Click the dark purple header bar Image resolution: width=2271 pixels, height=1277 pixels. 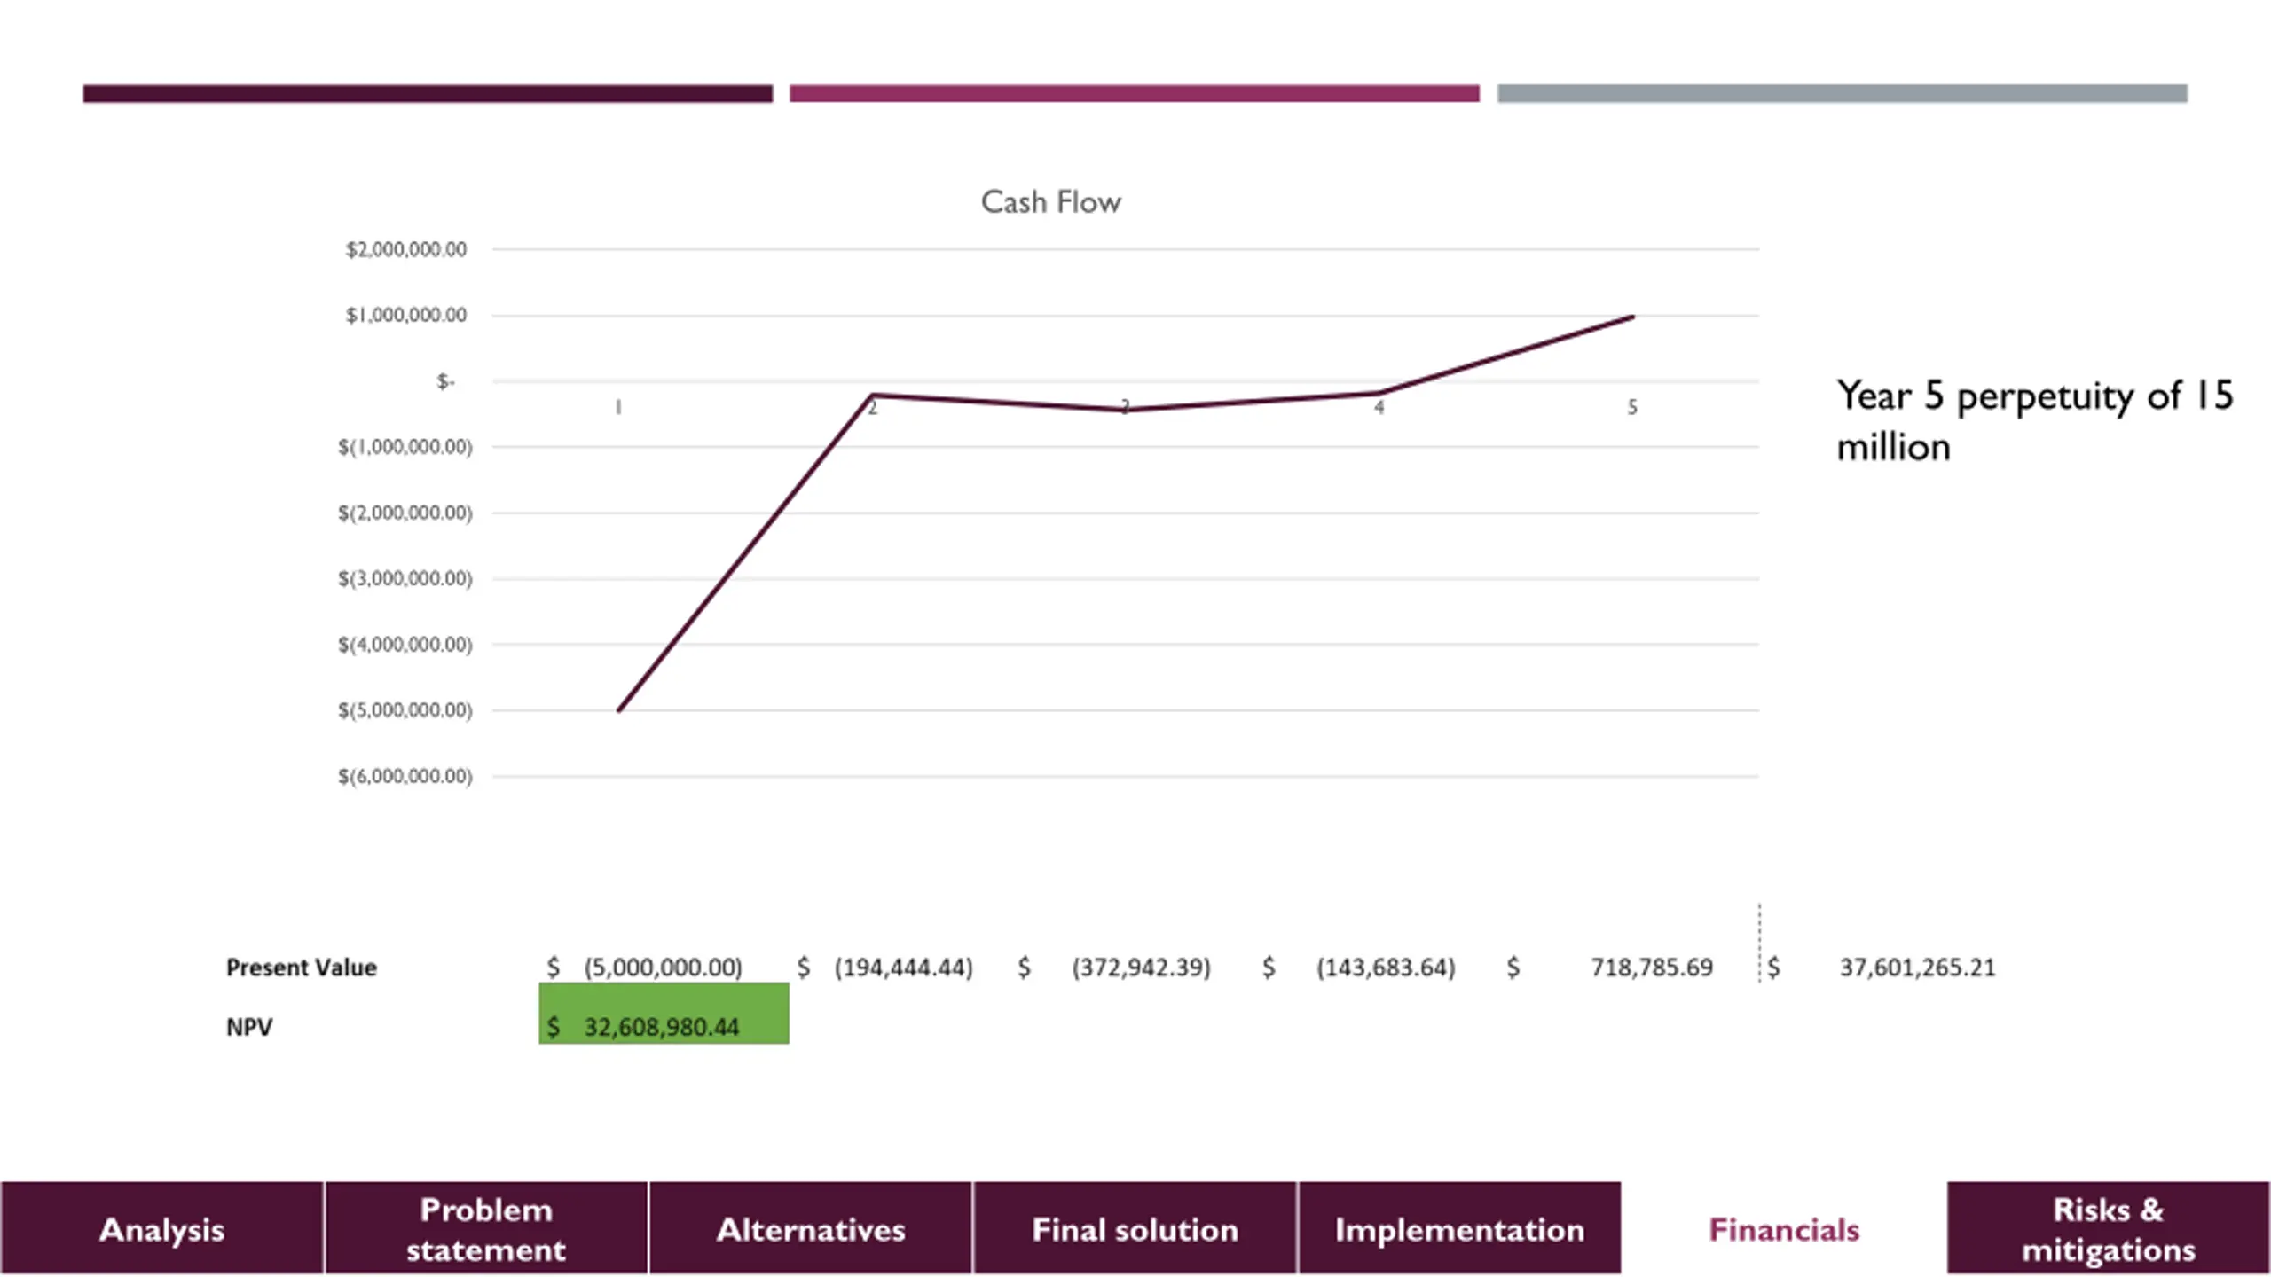[x=428, y=93]
